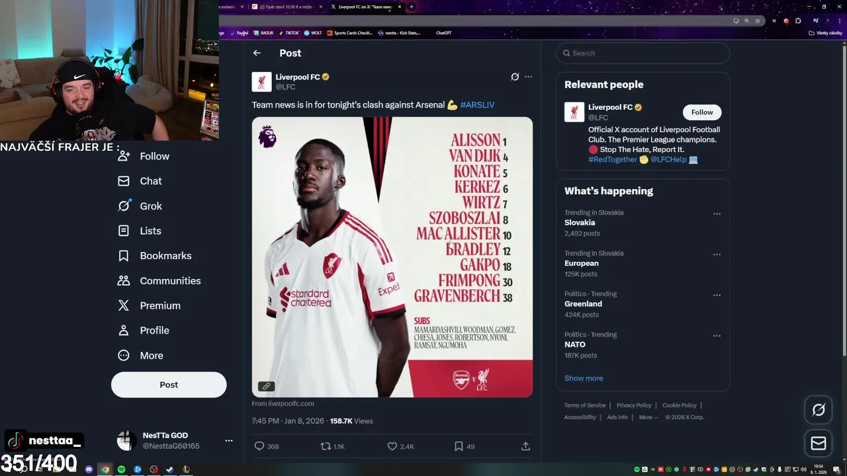
Task: Open Privacy Policy link
Action: [x=634, y=405]
